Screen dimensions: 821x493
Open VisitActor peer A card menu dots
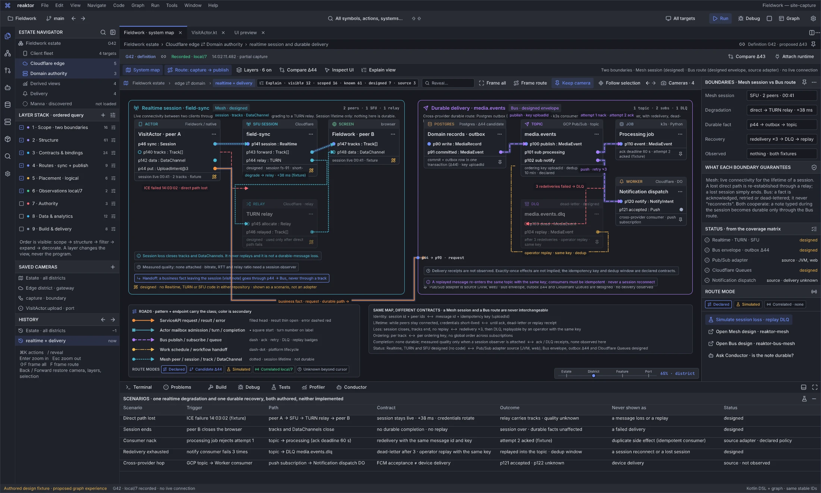[x=214, y=134]
